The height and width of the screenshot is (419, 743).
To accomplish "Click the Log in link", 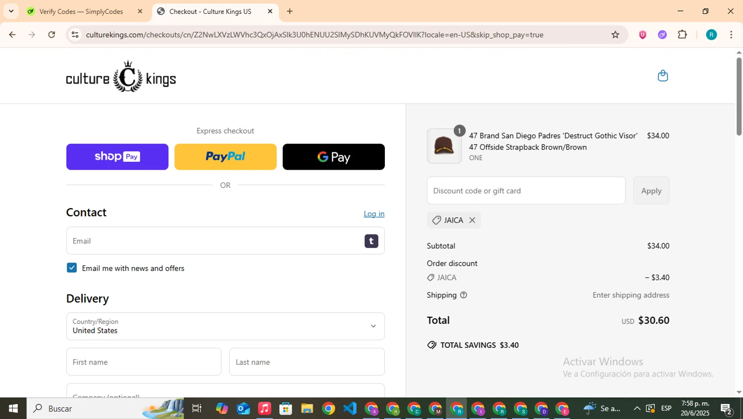I will click(374, 214).
